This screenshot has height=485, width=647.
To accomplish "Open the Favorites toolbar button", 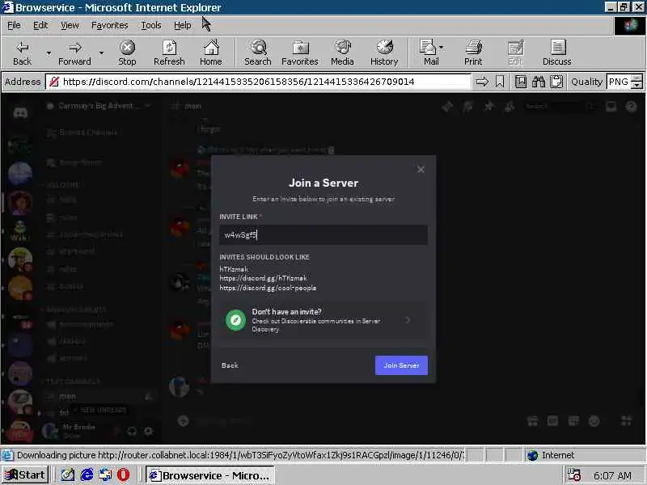I will (300, 53).
